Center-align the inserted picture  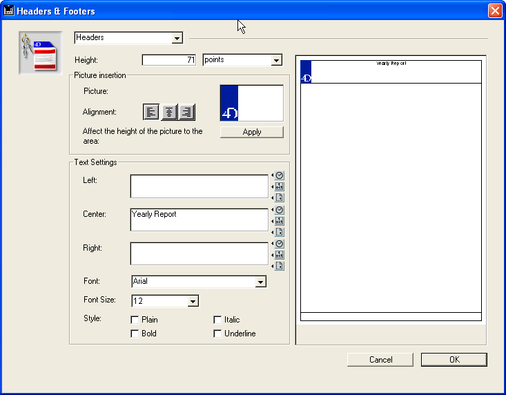click(169, 112)
